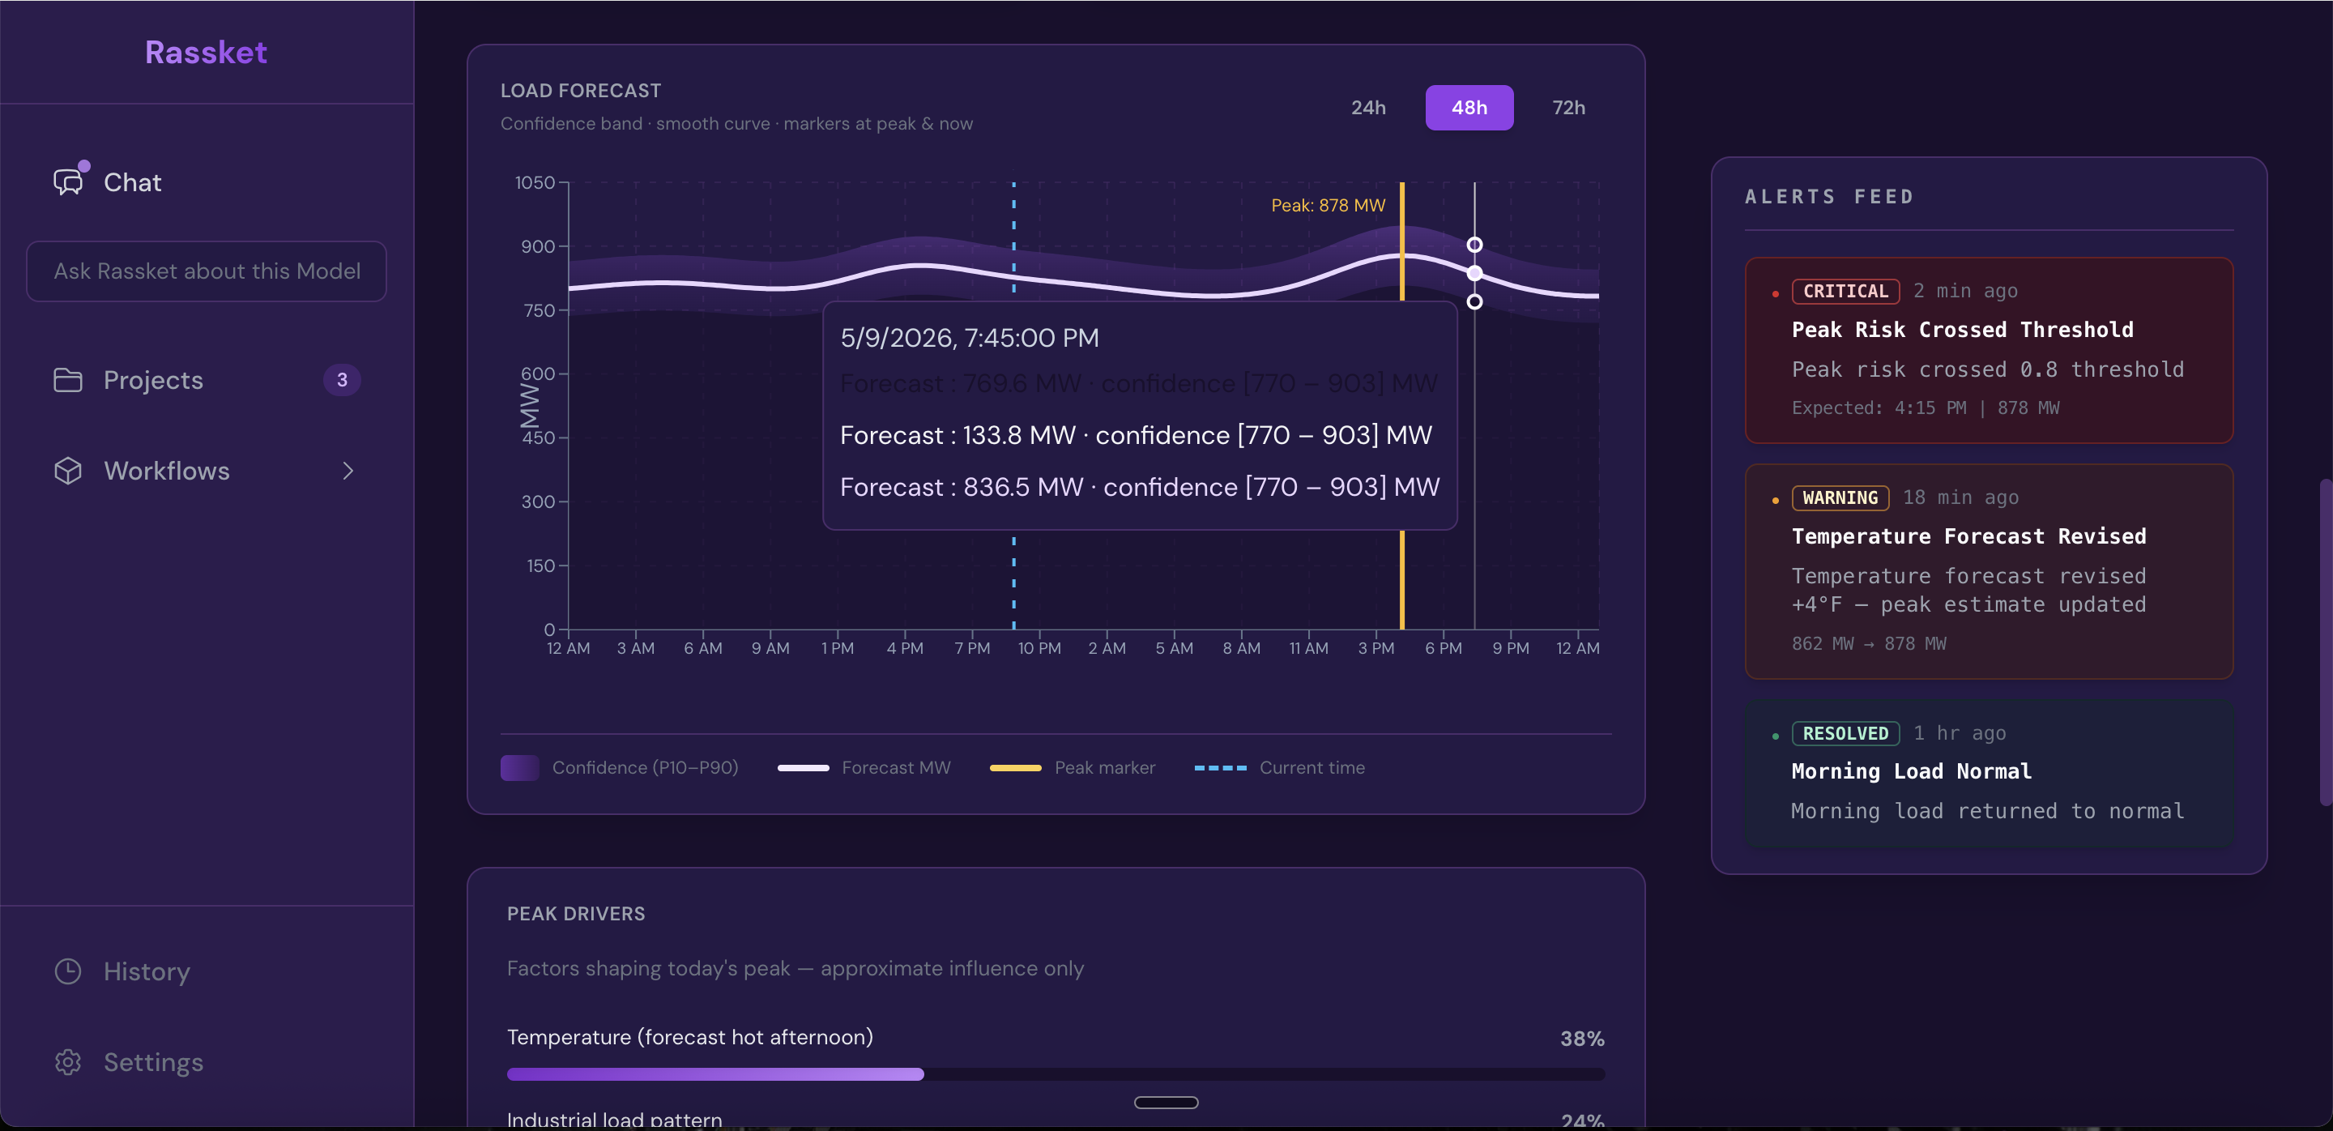Click the 38% temperature influence value

tap(1581, 1039)
